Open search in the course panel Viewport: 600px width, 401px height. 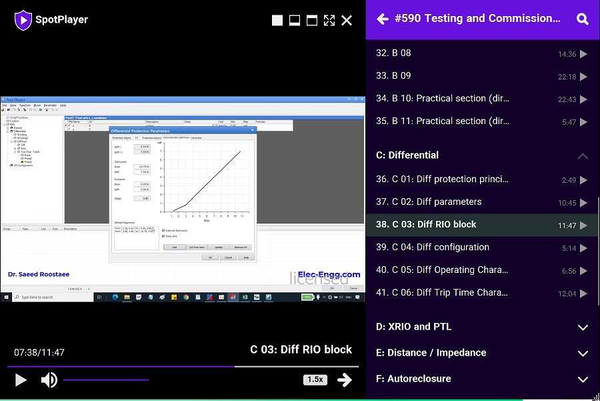click(583, 19)
